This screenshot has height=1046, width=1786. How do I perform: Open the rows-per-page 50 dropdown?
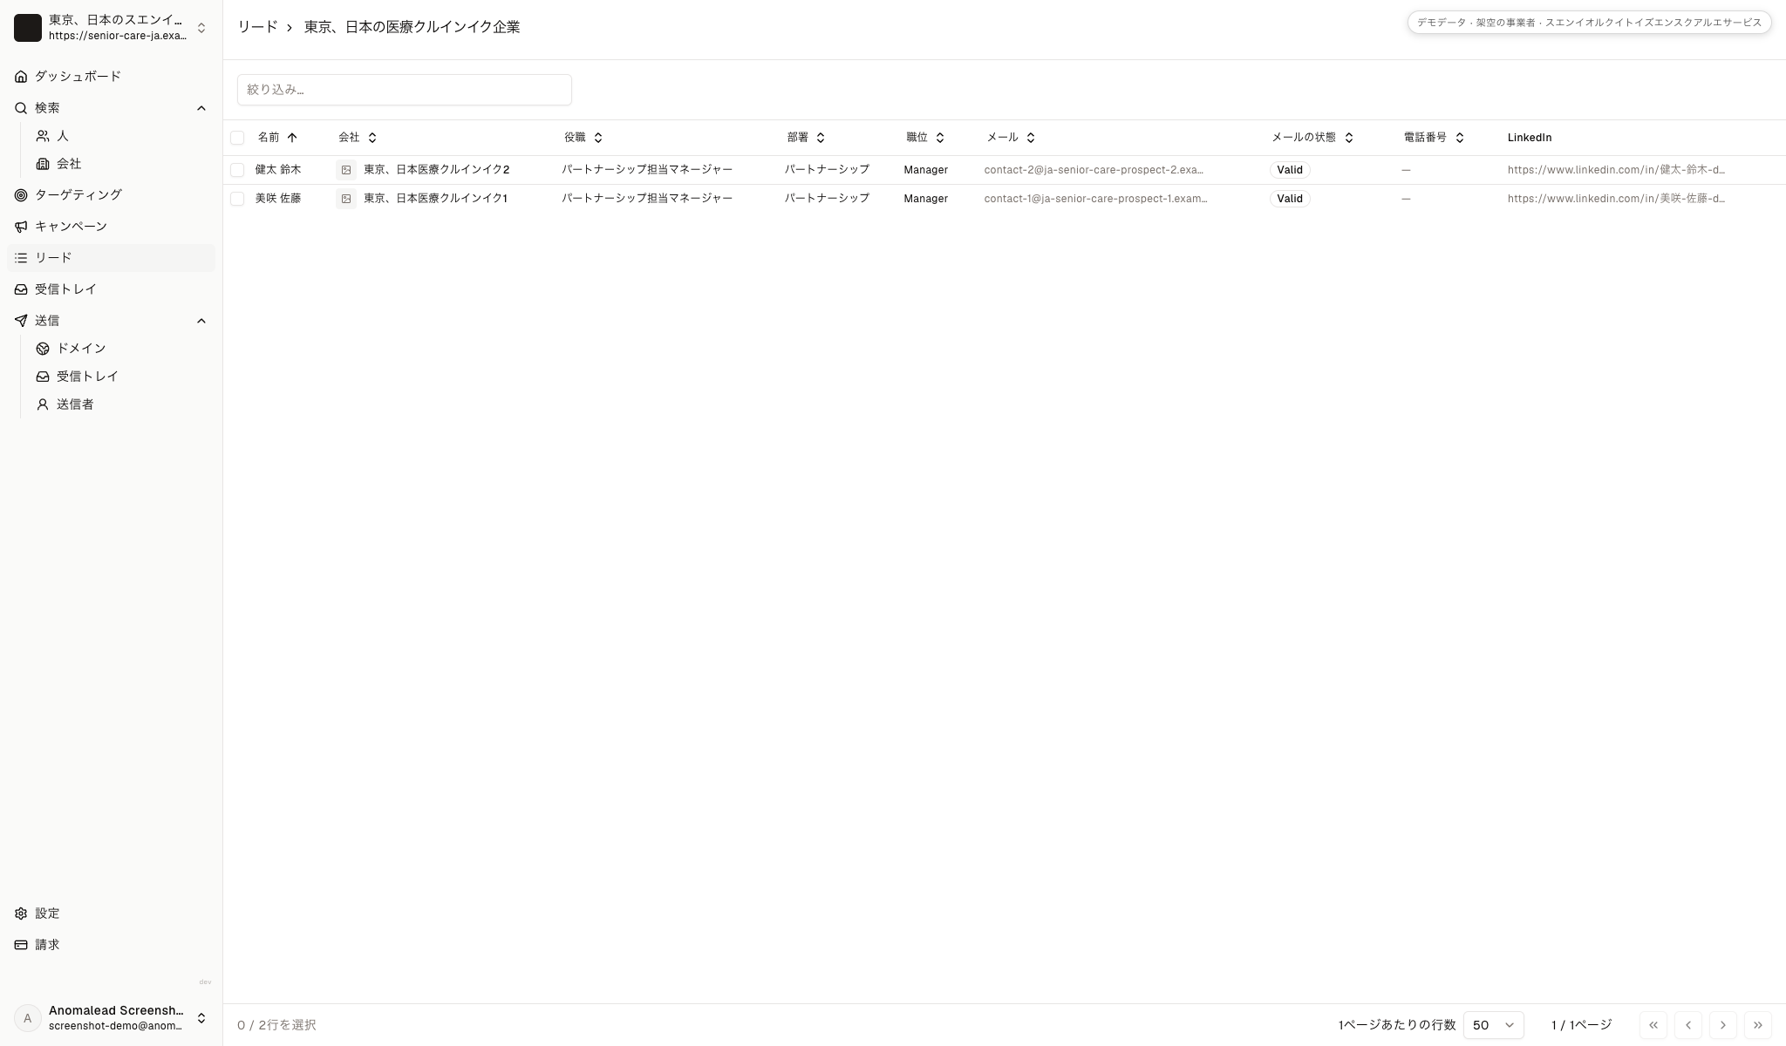coord(1494,1025)
